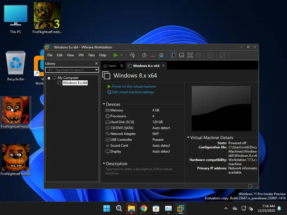Open the VM menu
The width and height of the screenshot is (287, 215).
coord(81,55)
